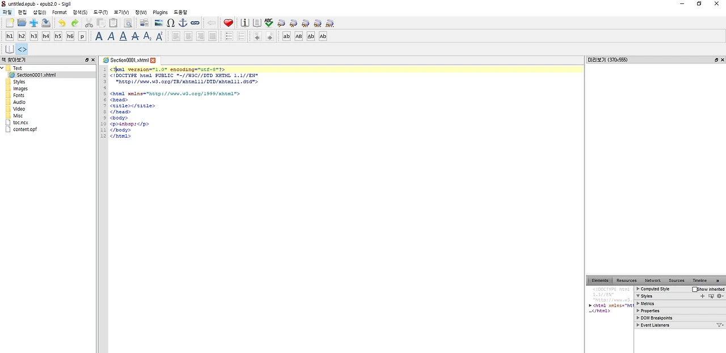Image resolution: width=726 pixels, height=353 pixels.
Task: Apply normal paragraph style p
Action: tap(82, 36)
